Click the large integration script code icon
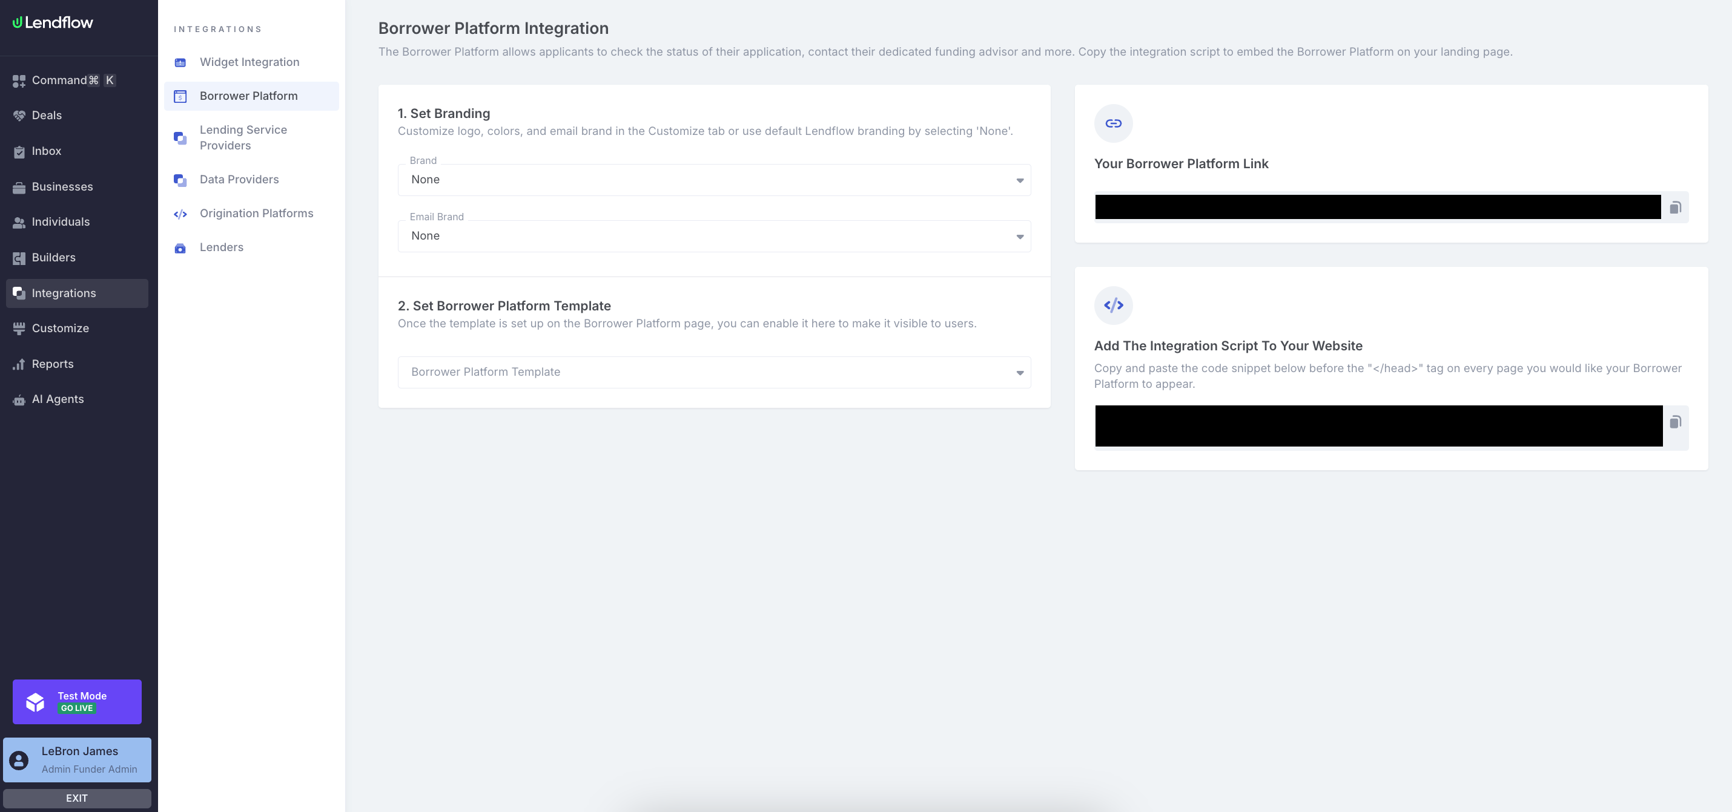 [x=1114, y=306]
